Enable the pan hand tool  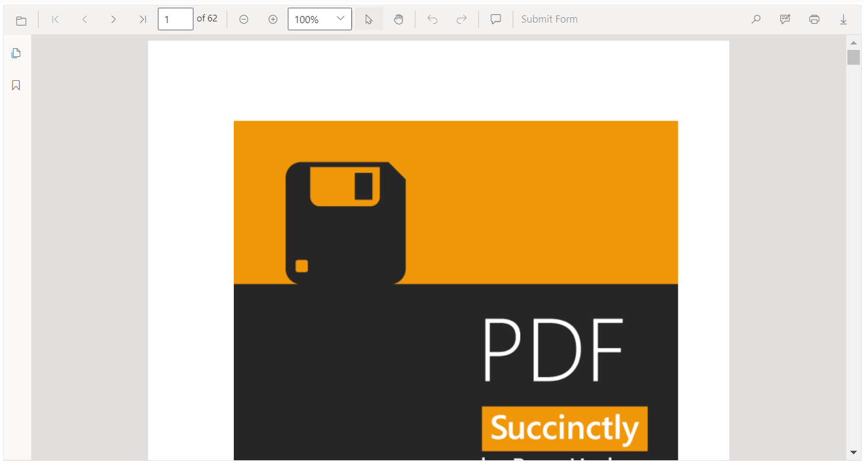coord(399,20)
